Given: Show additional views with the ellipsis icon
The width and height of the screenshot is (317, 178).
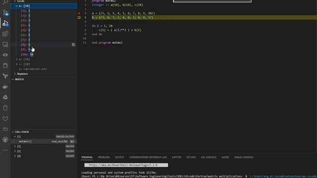Looking at the screenshot, I should pyautogui.click(x=5, y=150).
